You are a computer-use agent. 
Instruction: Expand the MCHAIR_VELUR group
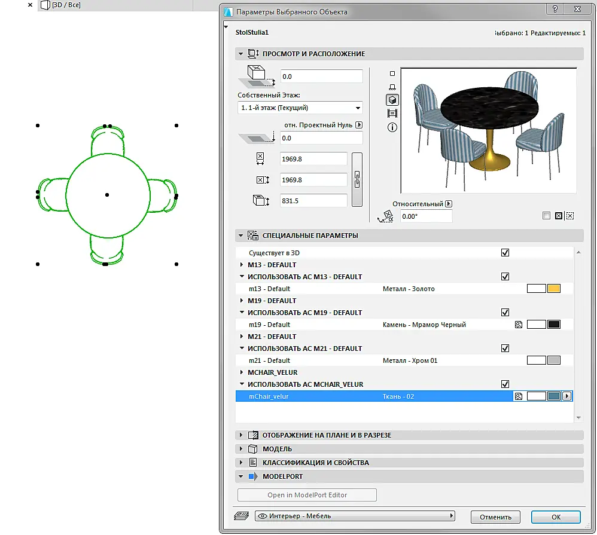242,372
